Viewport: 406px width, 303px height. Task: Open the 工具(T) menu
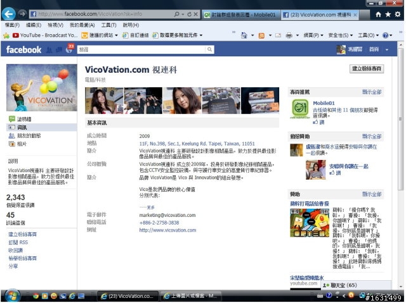[108, 25]
